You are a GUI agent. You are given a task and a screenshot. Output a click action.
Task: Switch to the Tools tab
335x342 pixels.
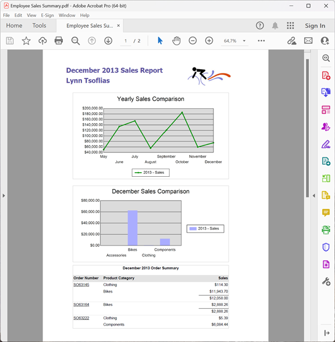(40, 26)
